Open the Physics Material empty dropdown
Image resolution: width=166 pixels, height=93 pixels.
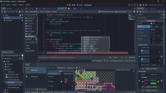[x=155, y=65]
